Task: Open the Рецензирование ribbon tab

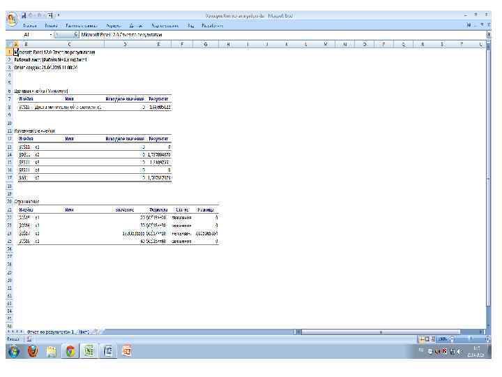Action: 165,26
